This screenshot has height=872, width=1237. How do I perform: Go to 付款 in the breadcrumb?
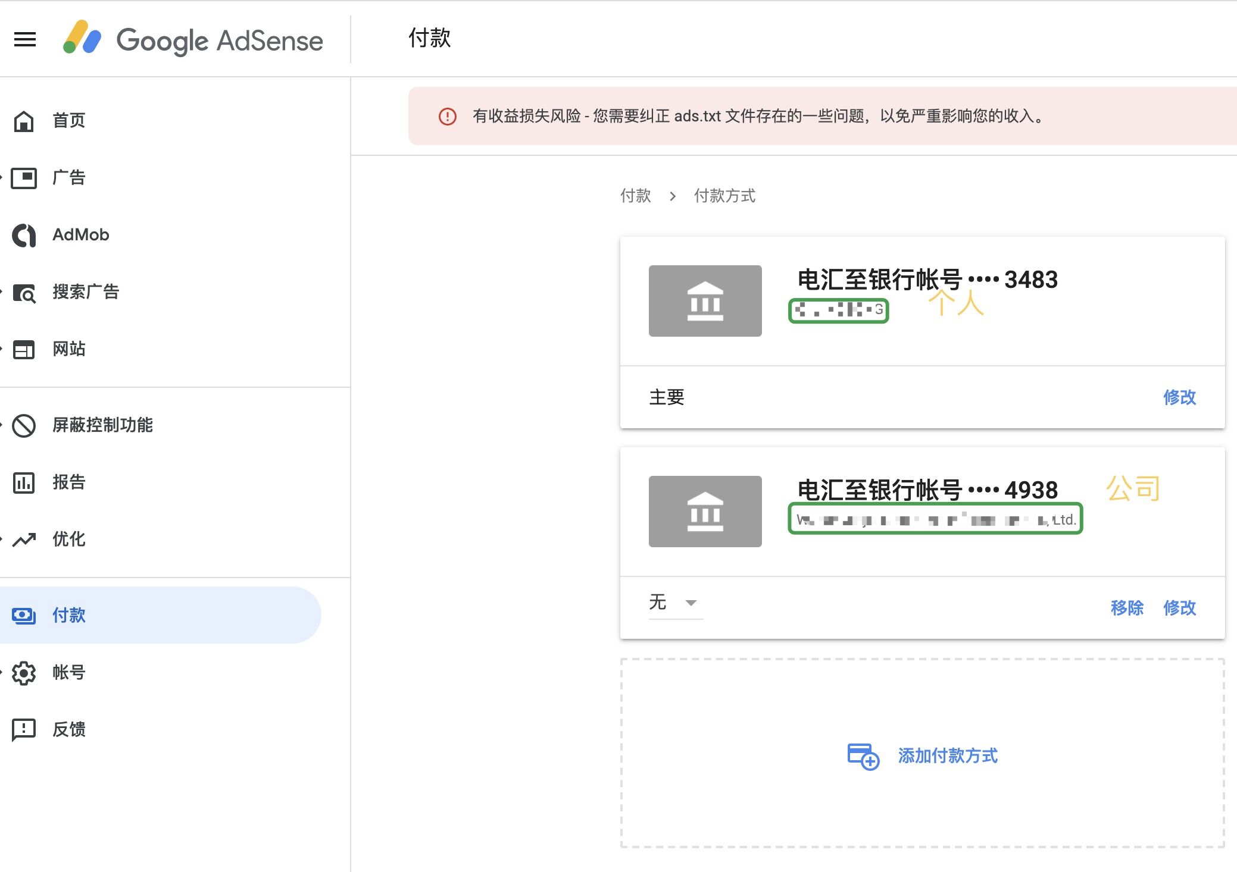click(635, 196)
